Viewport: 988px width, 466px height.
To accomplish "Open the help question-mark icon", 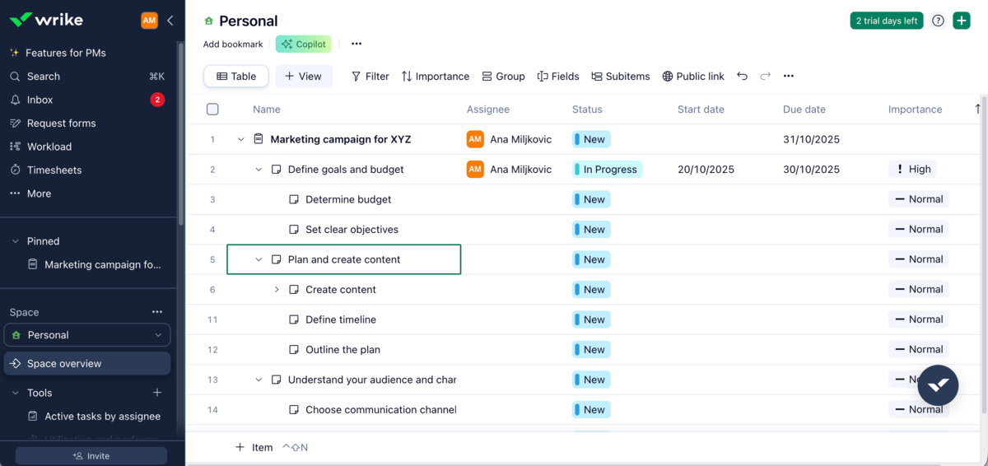I will point(938,21).
